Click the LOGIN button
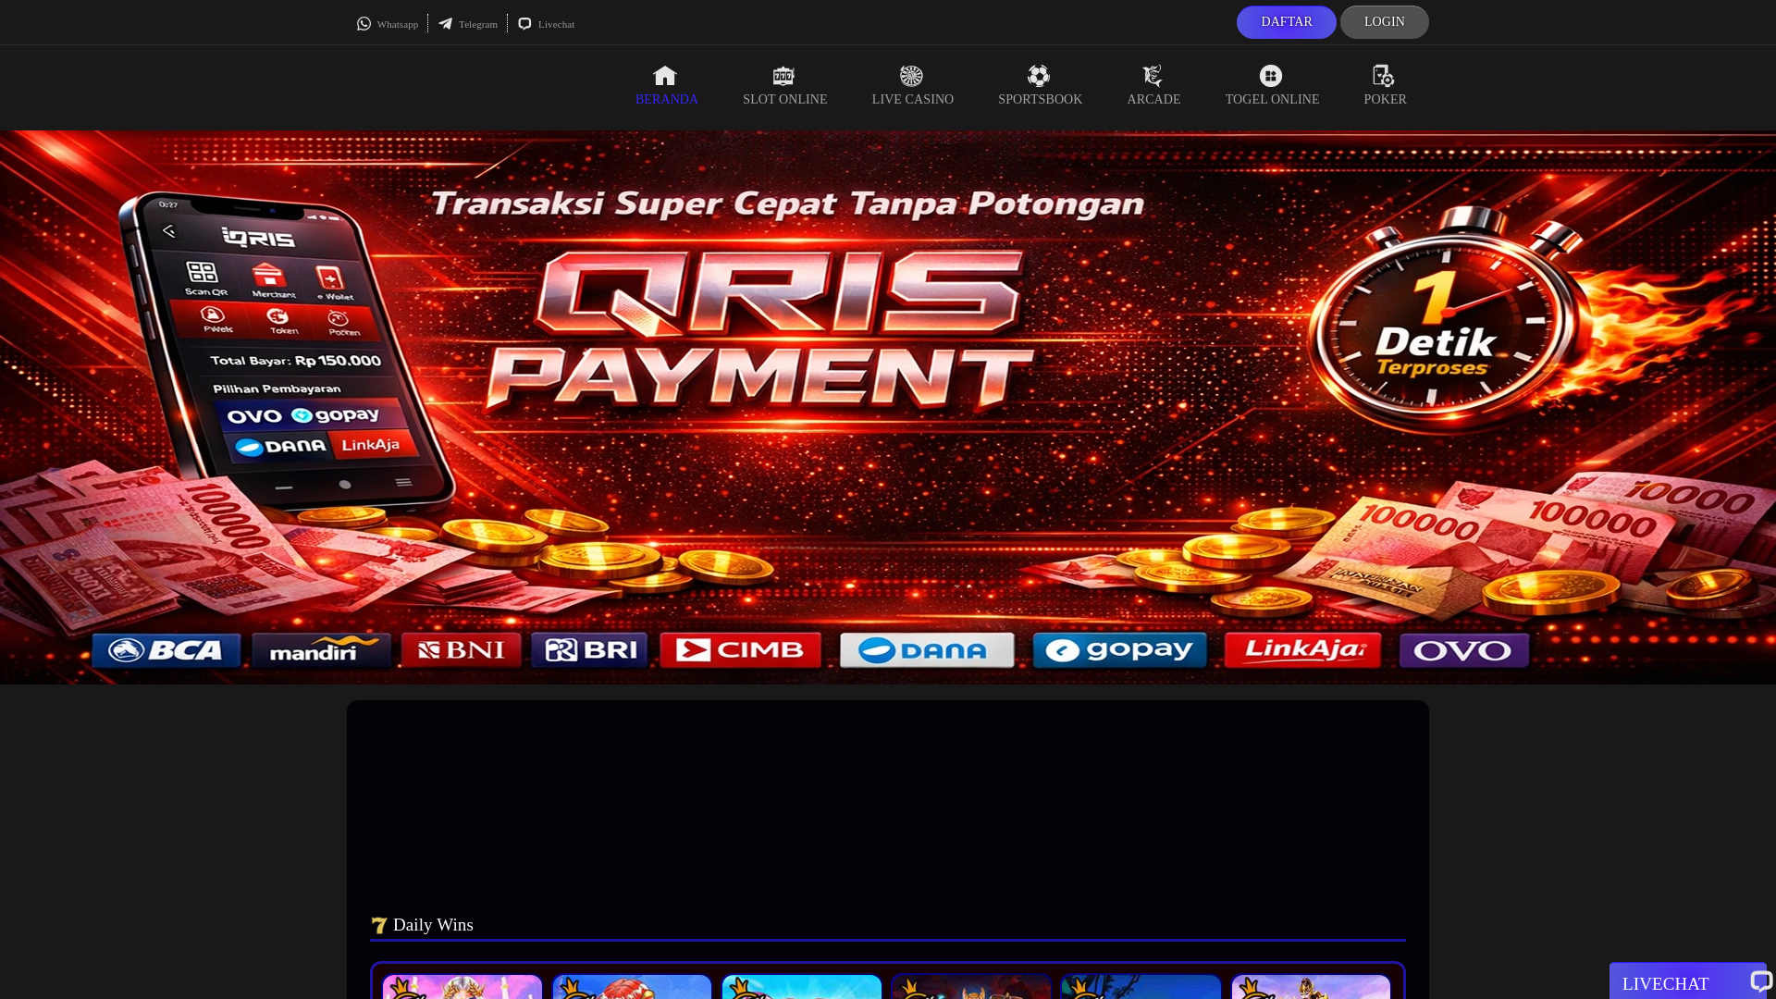 (1384, 22)
